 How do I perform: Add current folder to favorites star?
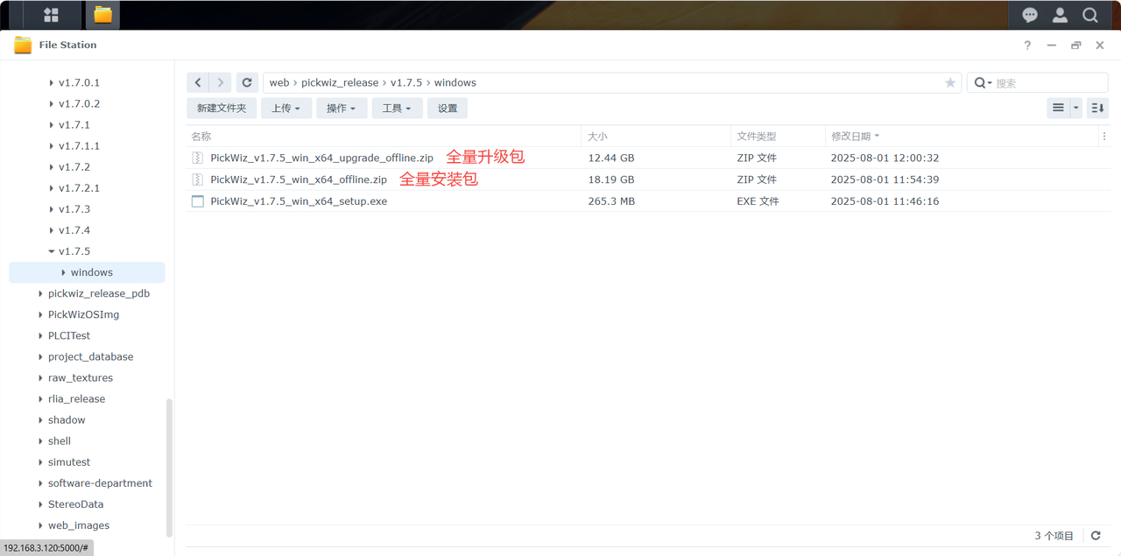point(949,82)
